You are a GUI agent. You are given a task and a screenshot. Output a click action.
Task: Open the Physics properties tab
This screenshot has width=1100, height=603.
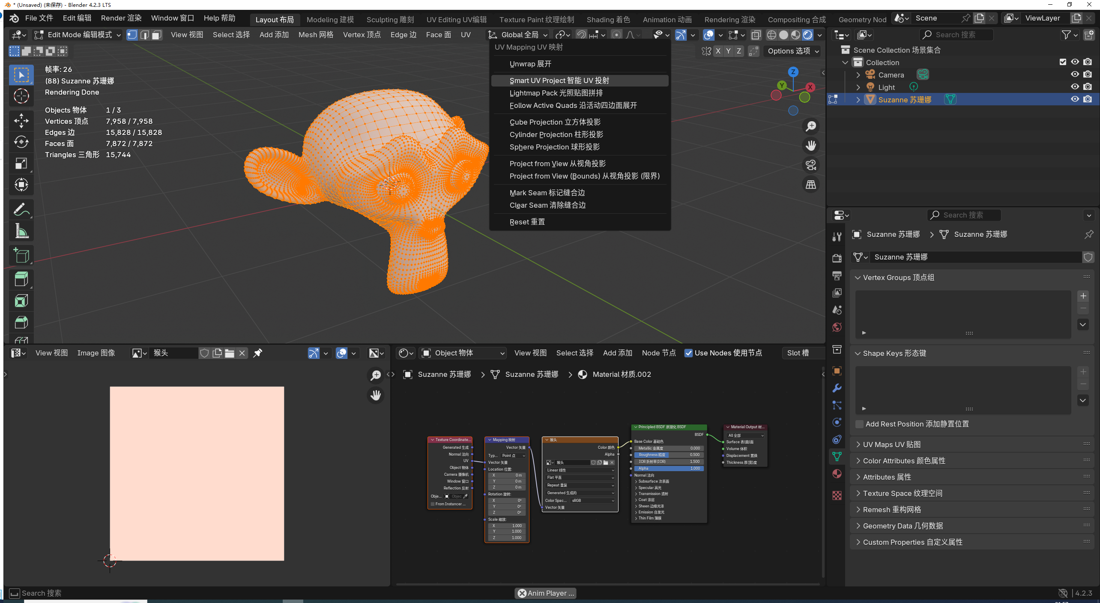pos(837,422)
